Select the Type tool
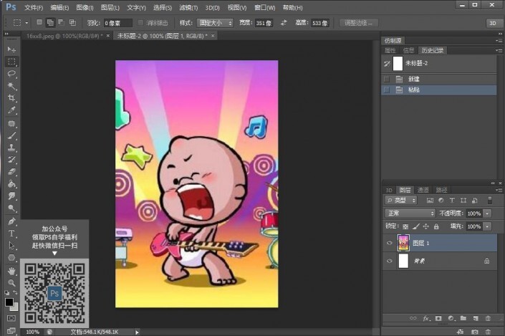 click(x=11, y=234)
